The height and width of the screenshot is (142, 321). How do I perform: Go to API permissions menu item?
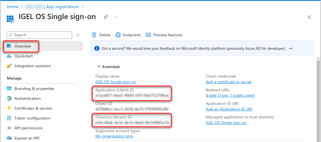pos(28,128)
